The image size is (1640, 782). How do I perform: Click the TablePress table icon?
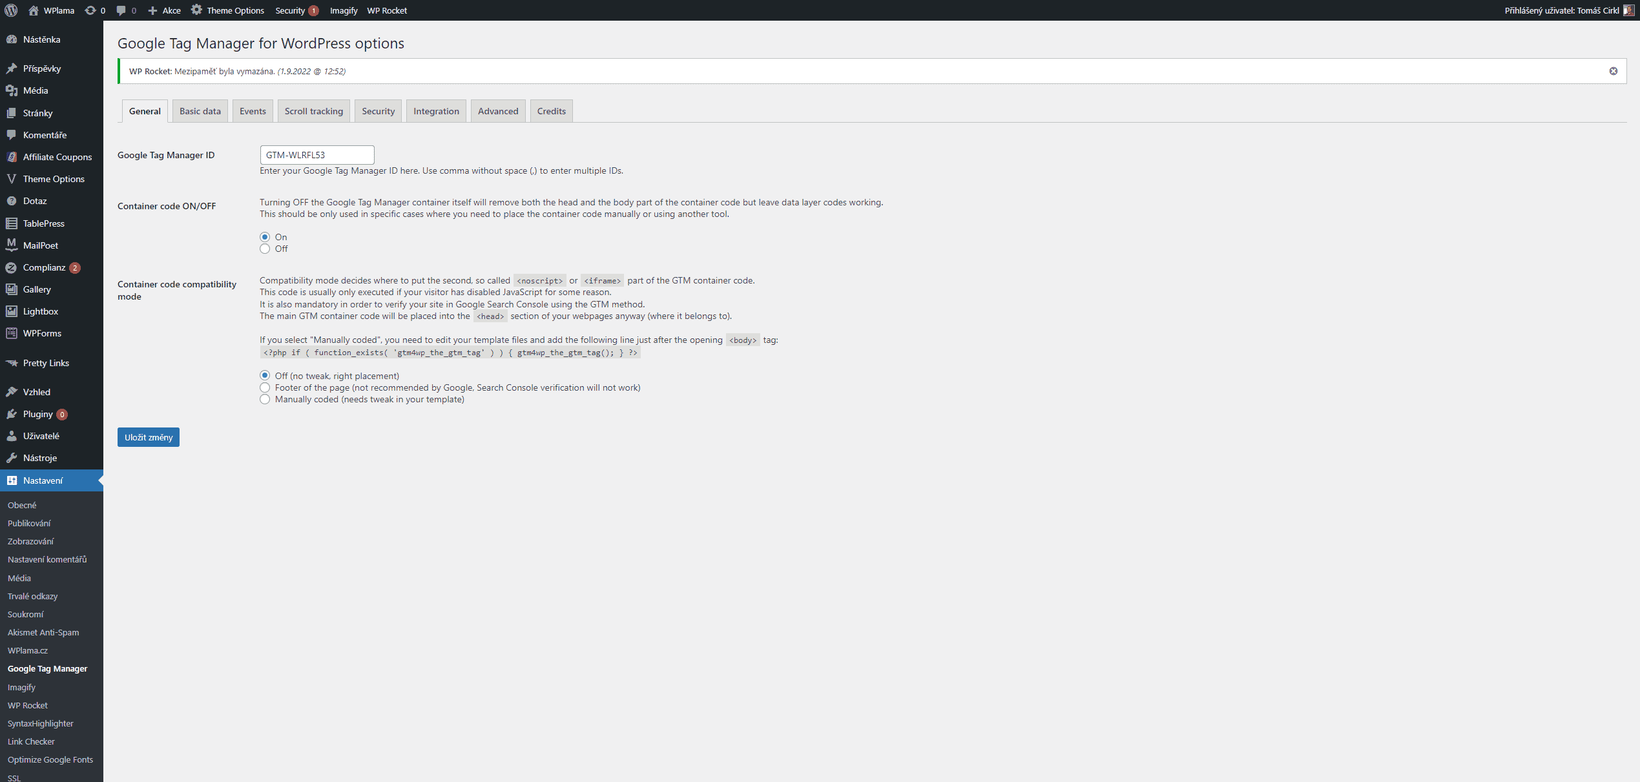tap(12, 223)
